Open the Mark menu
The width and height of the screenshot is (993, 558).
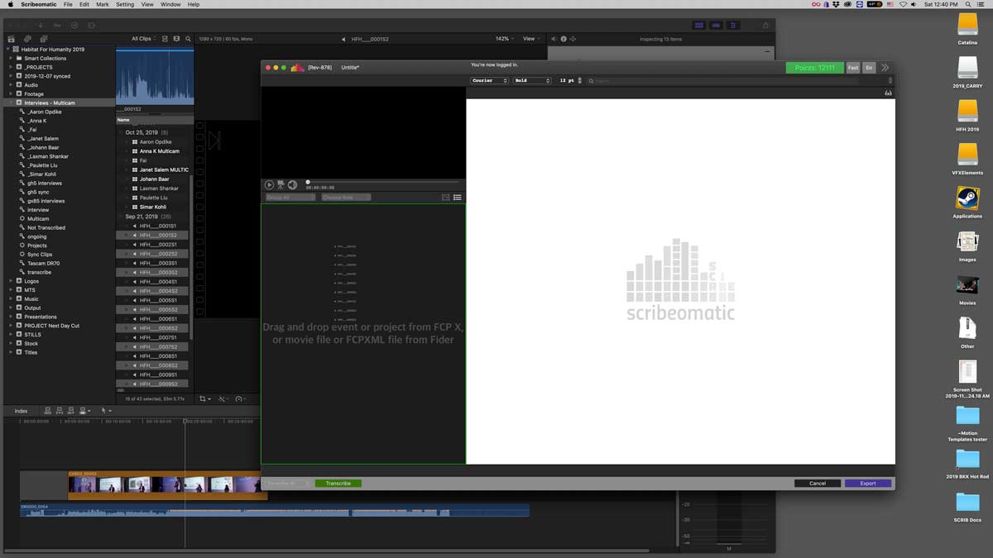[103, 4]
